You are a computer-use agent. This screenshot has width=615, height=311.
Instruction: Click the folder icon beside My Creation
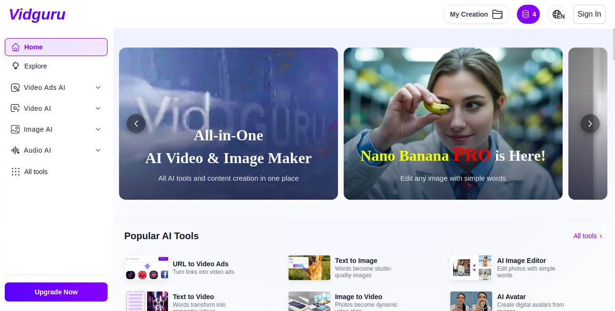pyautogui.click(x=497, y=14)
